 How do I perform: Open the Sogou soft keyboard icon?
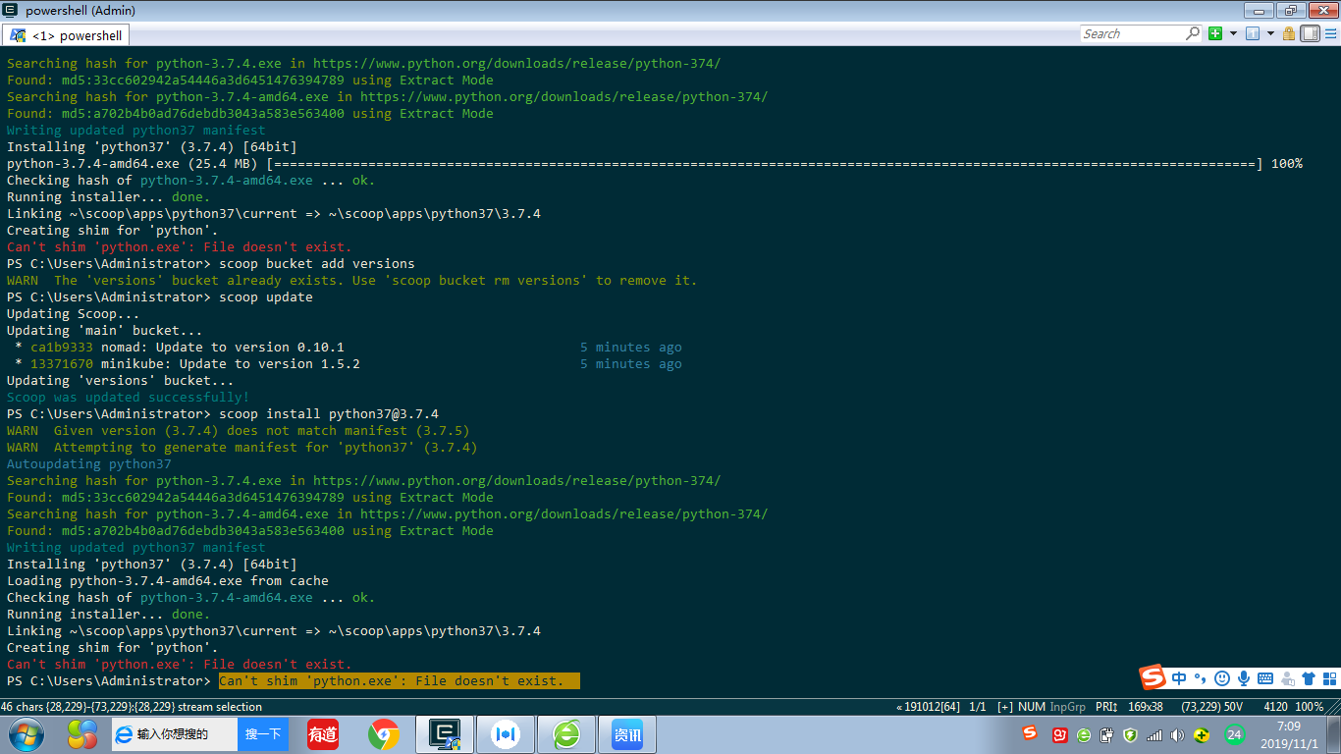click(x=1265, y=677)
